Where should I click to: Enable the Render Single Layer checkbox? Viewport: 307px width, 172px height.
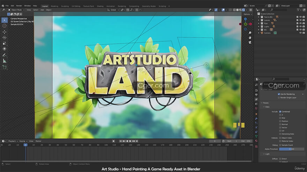coord(279,98)
